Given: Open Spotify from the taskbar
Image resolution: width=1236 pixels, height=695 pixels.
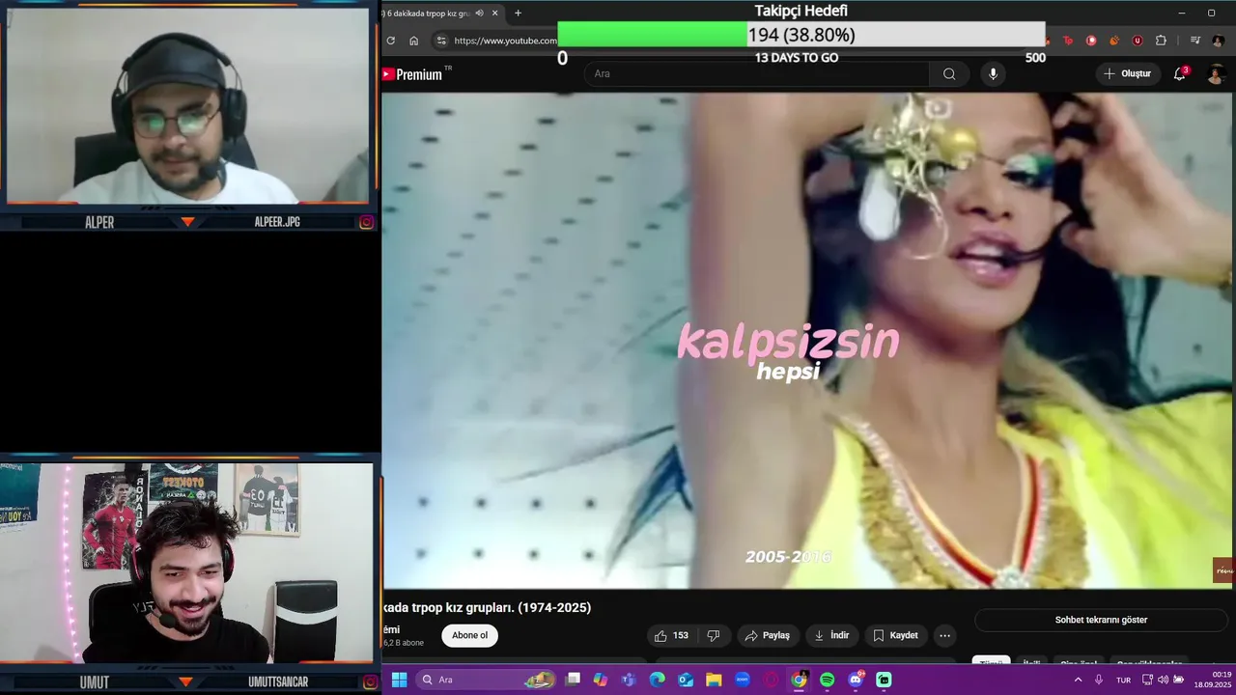Looking at the screenshot, I should (x=828, y=680).
